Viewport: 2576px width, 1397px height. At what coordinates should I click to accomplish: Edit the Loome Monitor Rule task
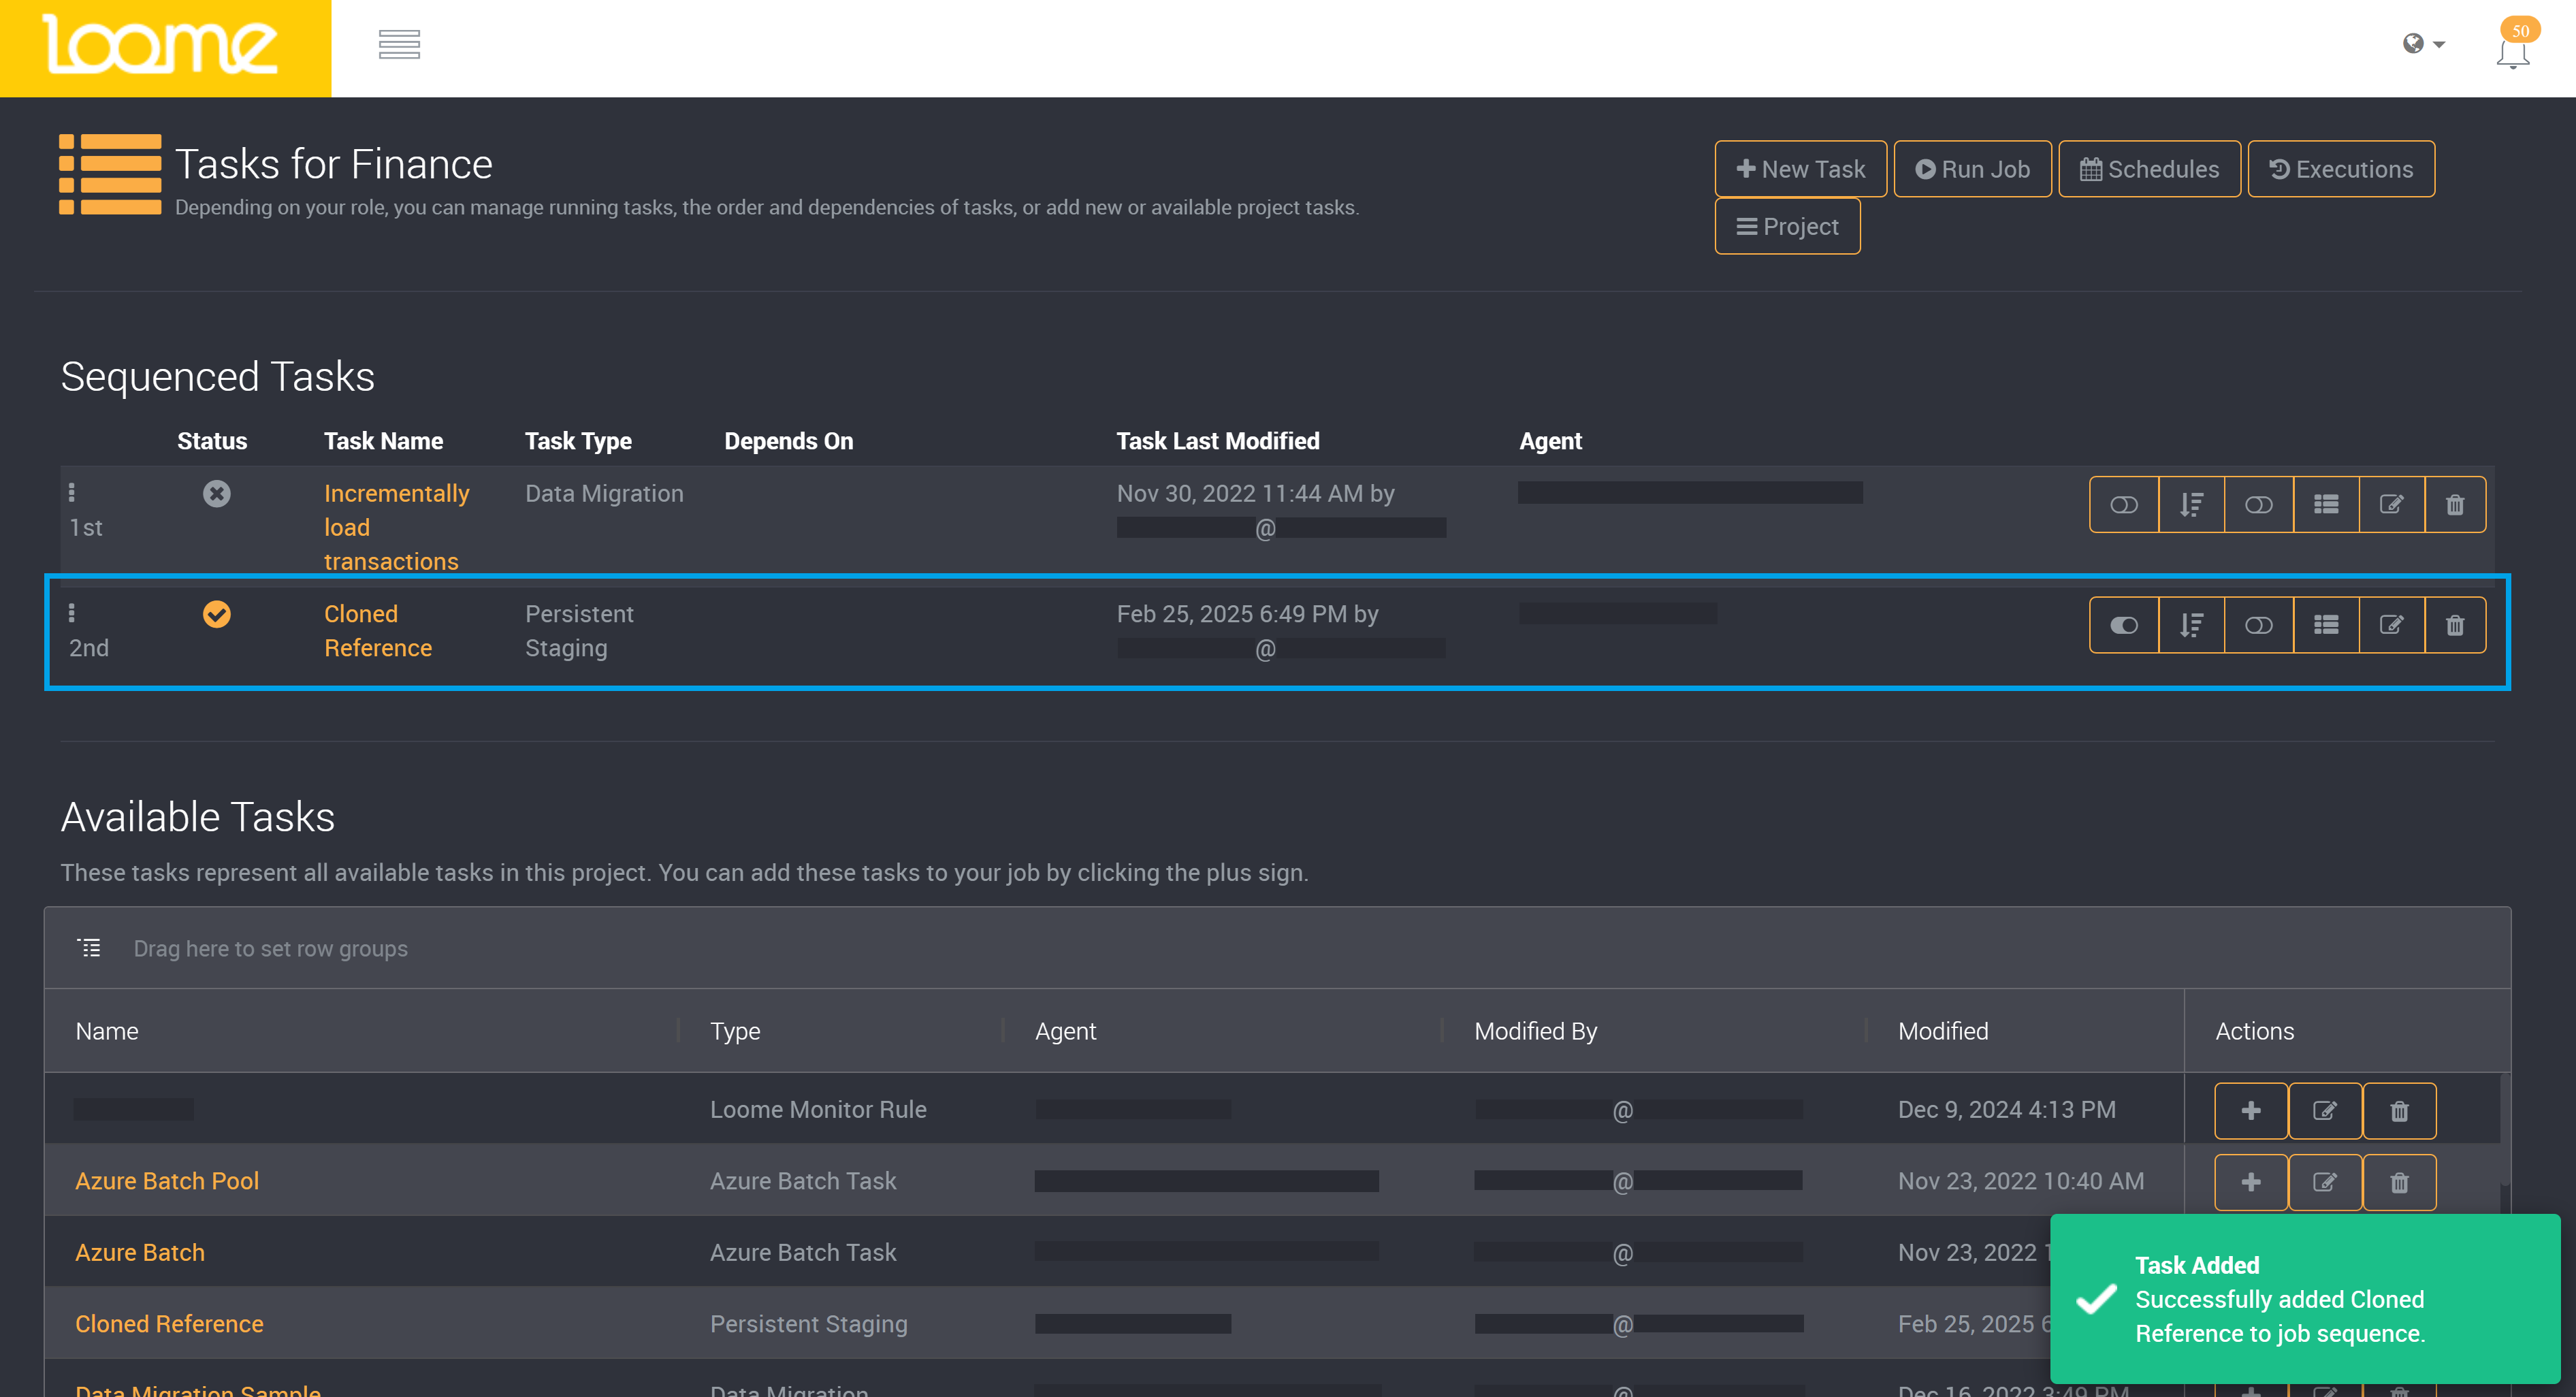tap(2325, 1111)
